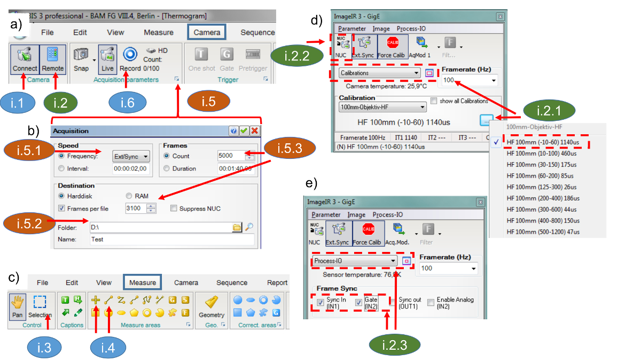Toggle the Sync In (IN1) checkbox
This screenshot has height=361, width=641.
[320, 302]
